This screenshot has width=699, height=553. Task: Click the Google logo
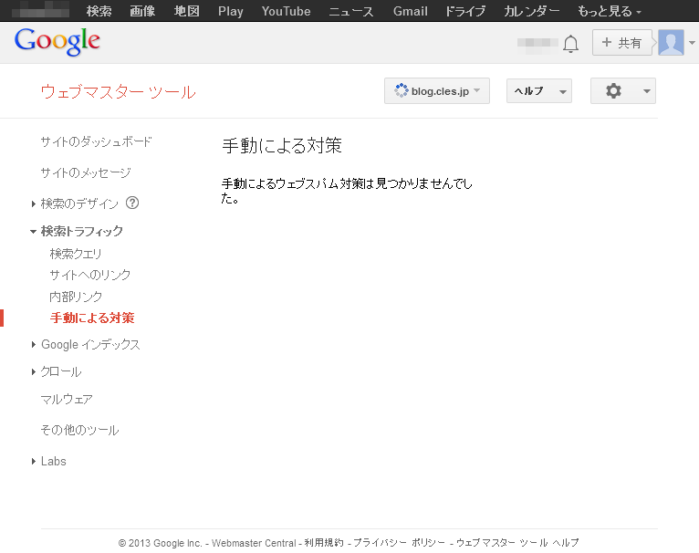click(57, 41)
